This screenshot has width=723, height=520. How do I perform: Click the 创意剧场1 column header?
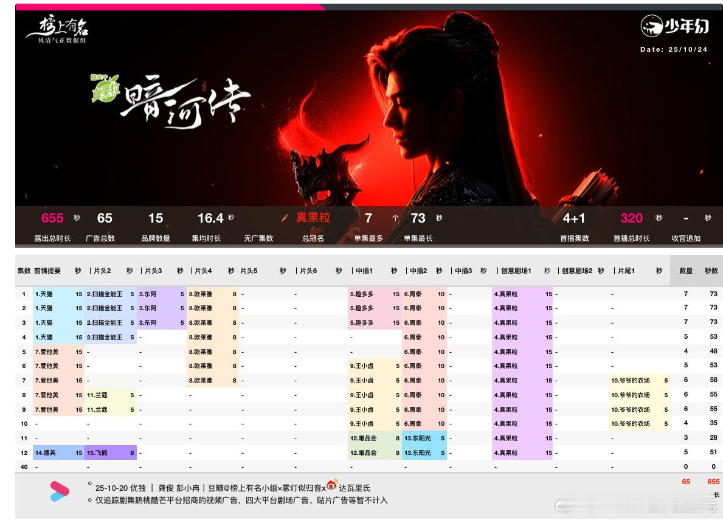point(516,271)
